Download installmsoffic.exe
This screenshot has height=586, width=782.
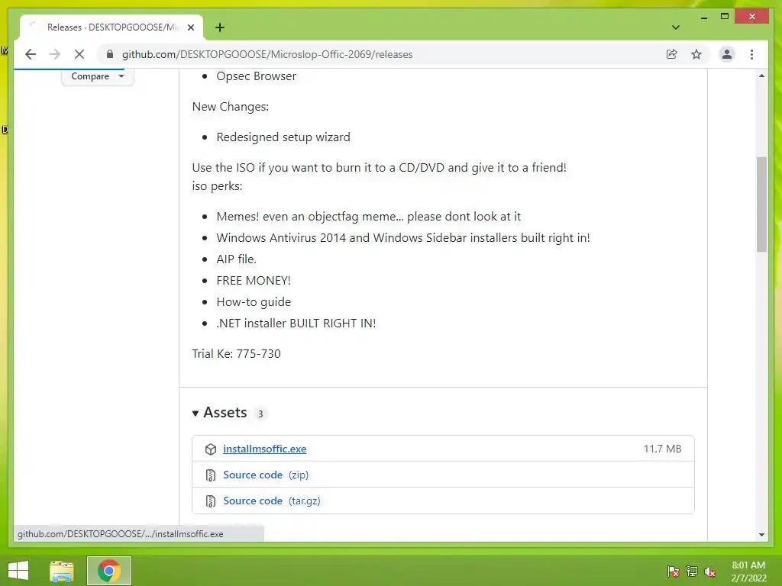(264, 449)
